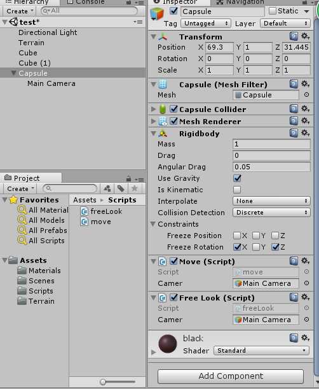
Task: Open Shader dropdown showing Standard
Action: [261, 351]
